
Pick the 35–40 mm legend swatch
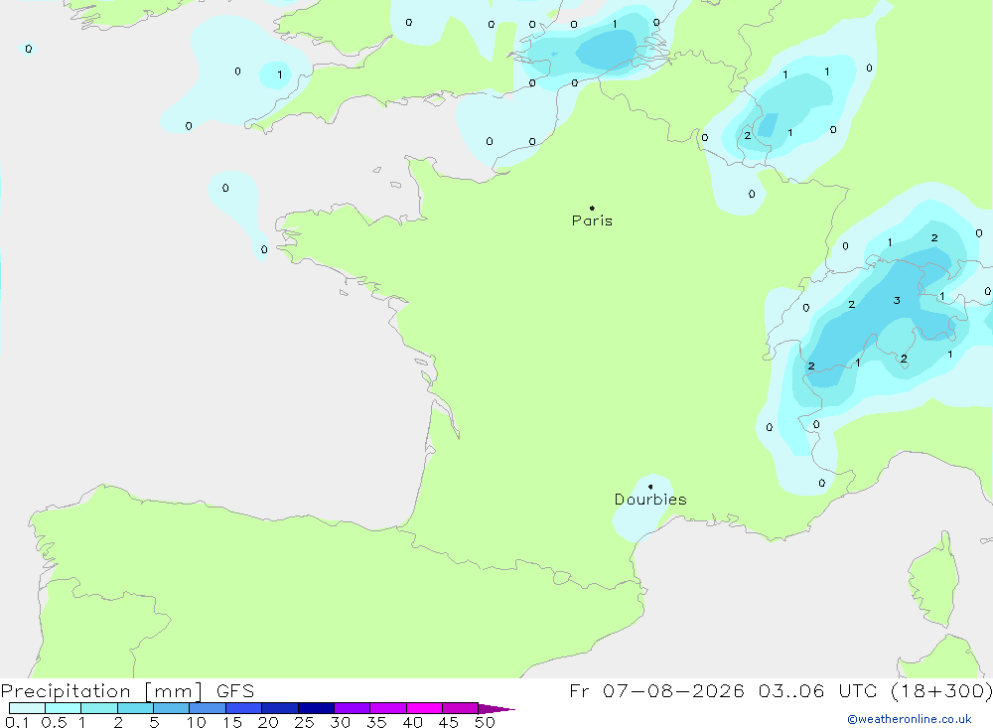point(388,708)
